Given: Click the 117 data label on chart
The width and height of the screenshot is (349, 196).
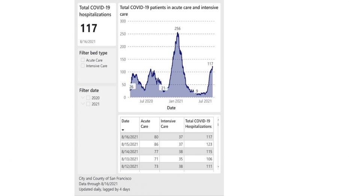Looking at the screenshot, I should click(x=210, y=64).
